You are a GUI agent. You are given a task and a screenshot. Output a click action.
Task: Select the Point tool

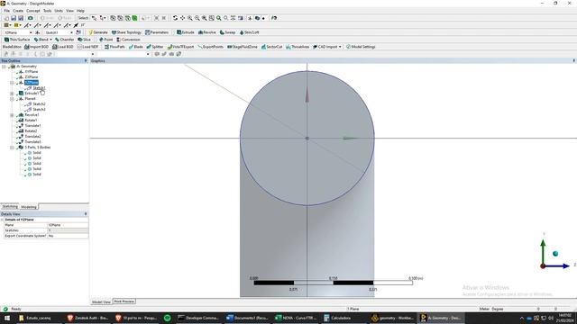(x=106, y=40)
